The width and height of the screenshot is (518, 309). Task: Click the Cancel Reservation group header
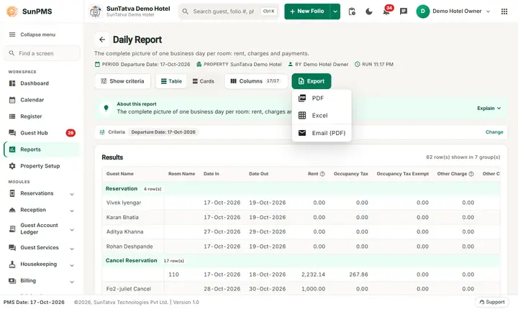pos(301,260)
